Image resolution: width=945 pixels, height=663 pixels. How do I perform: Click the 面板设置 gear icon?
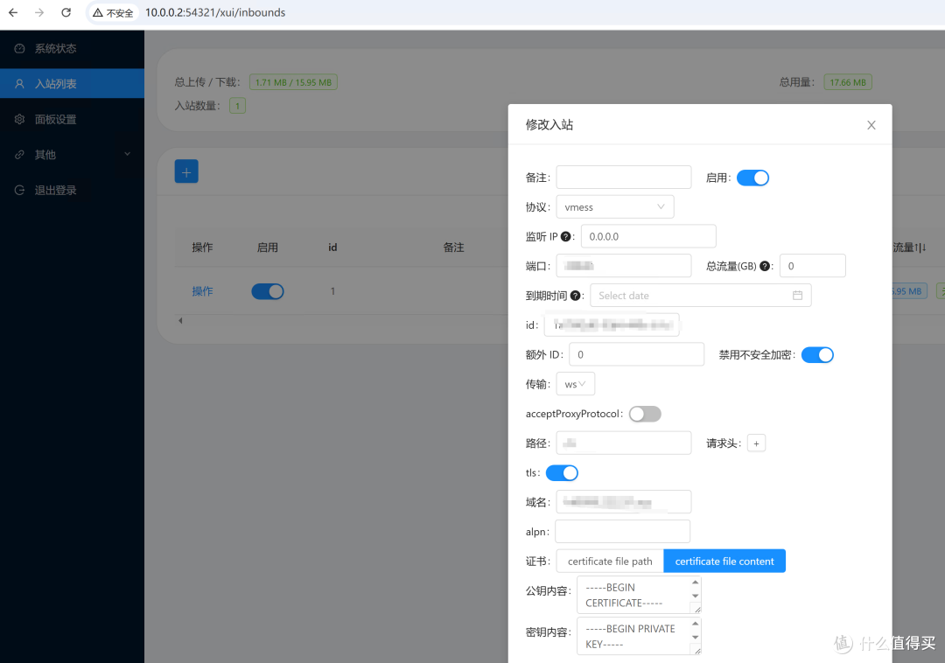pos(19,119)
